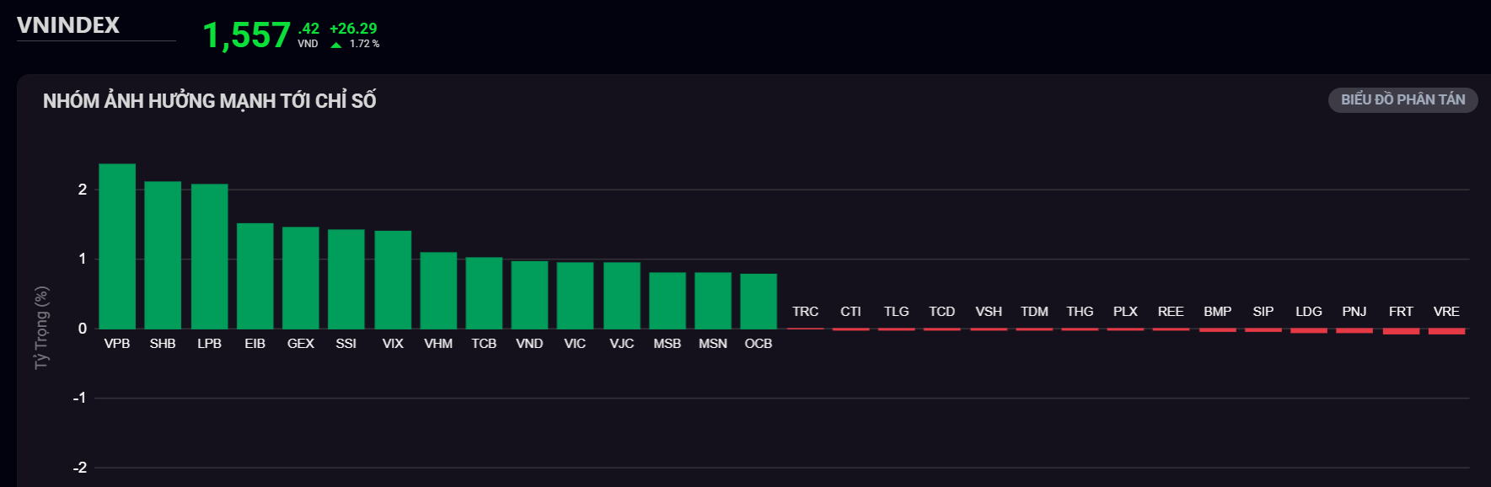Click the SSI green bar
This screenshot has height=487, width=1491.
(346, 279)
